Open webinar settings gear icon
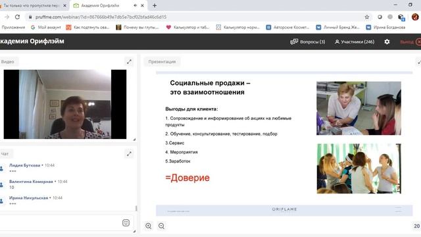The width and height of the screenshot is (421, 237). tap(387, 41)
